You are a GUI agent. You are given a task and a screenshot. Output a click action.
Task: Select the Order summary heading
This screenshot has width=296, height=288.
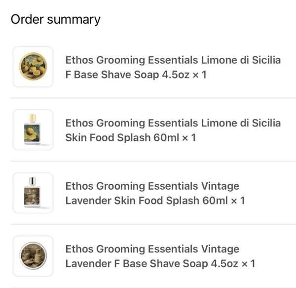55,20
